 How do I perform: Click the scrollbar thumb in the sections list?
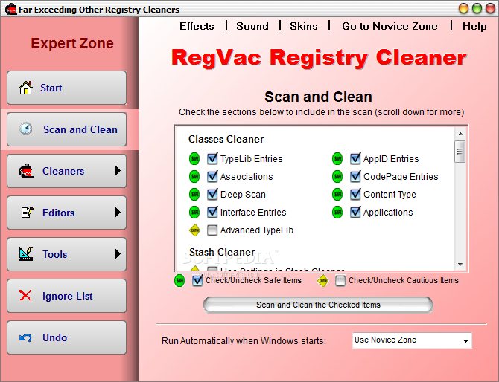[x=460, y=152]
